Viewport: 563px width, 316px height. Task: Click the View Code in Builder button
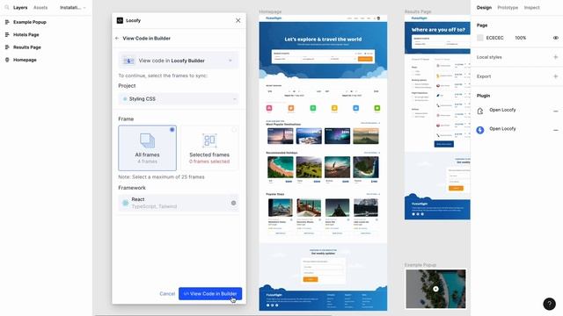point(210,293)
